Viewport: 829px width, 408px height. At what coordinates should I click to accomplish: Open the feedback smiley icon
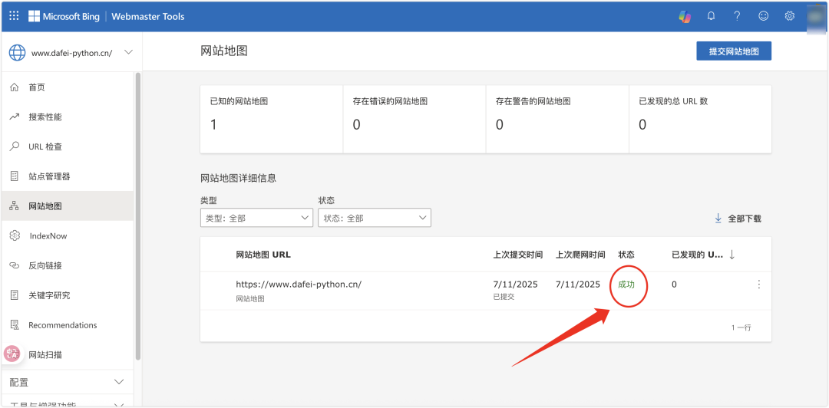point(764,16)
